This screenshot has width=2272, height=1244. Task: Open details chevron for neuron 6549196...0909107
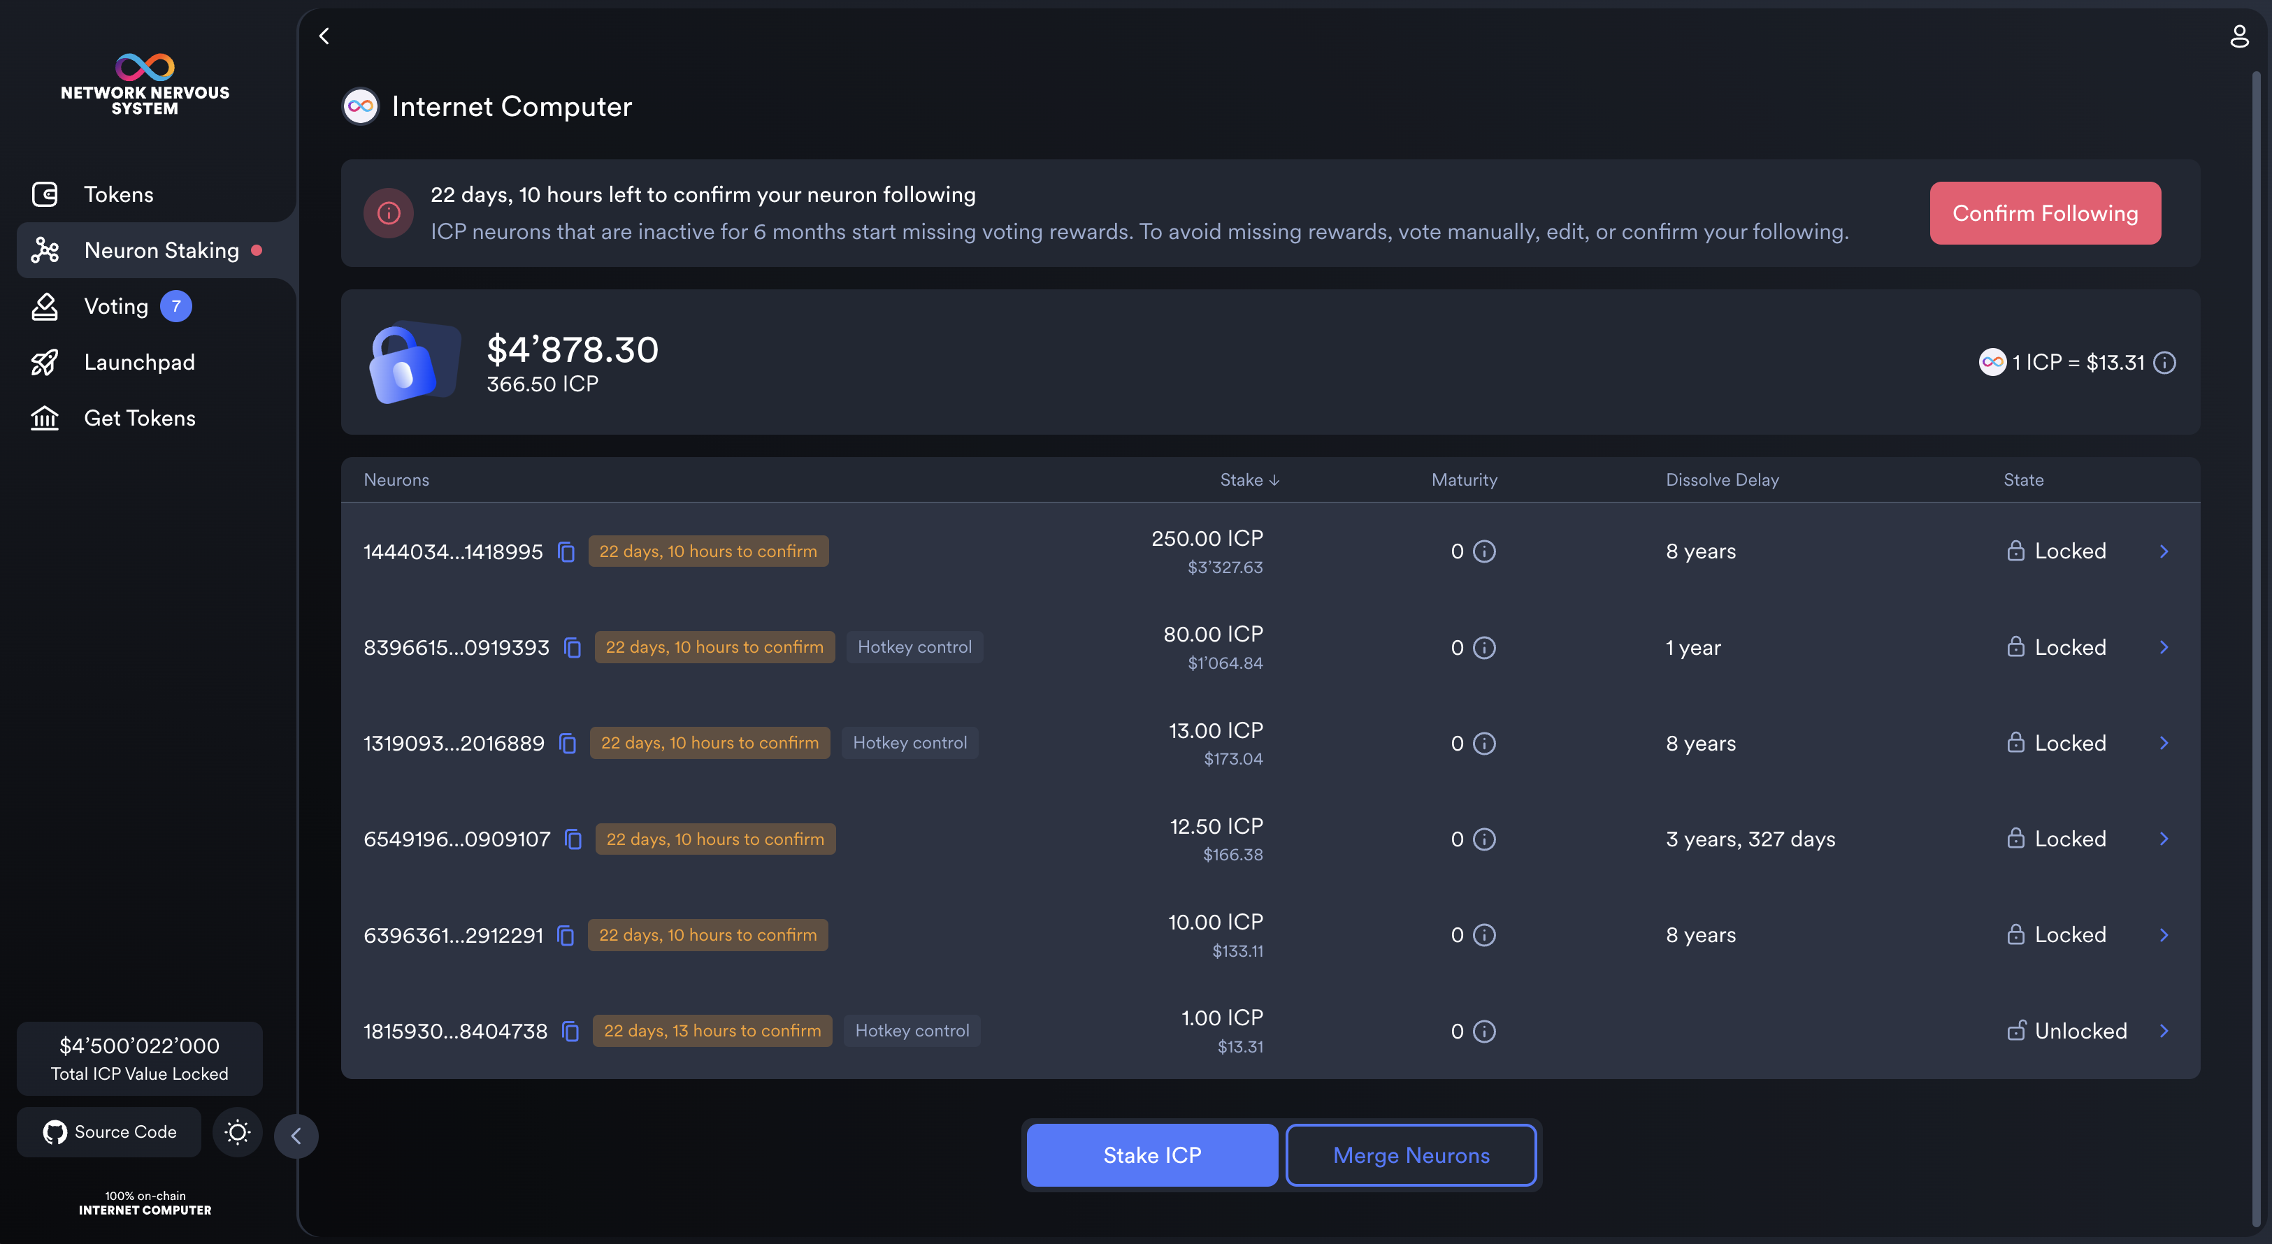(2164, 839)
